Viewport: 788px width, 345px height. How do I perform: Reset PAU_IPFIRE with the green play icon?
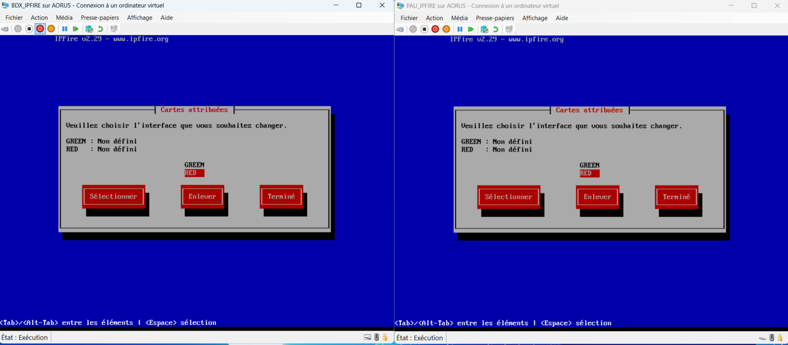[471, 30]
